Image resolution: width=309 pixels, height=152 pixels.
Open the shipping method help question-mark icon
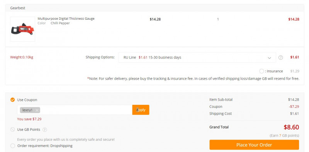(x=281, y=58)
